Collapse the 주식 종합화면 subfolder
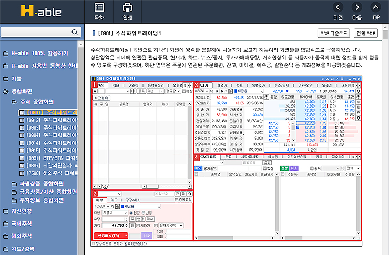This screenshot has height=255, width=389. coord(14,102)
